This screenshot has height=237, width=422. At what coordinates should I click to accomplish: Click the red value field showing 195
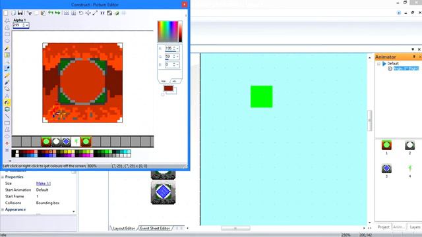point(169,49)
